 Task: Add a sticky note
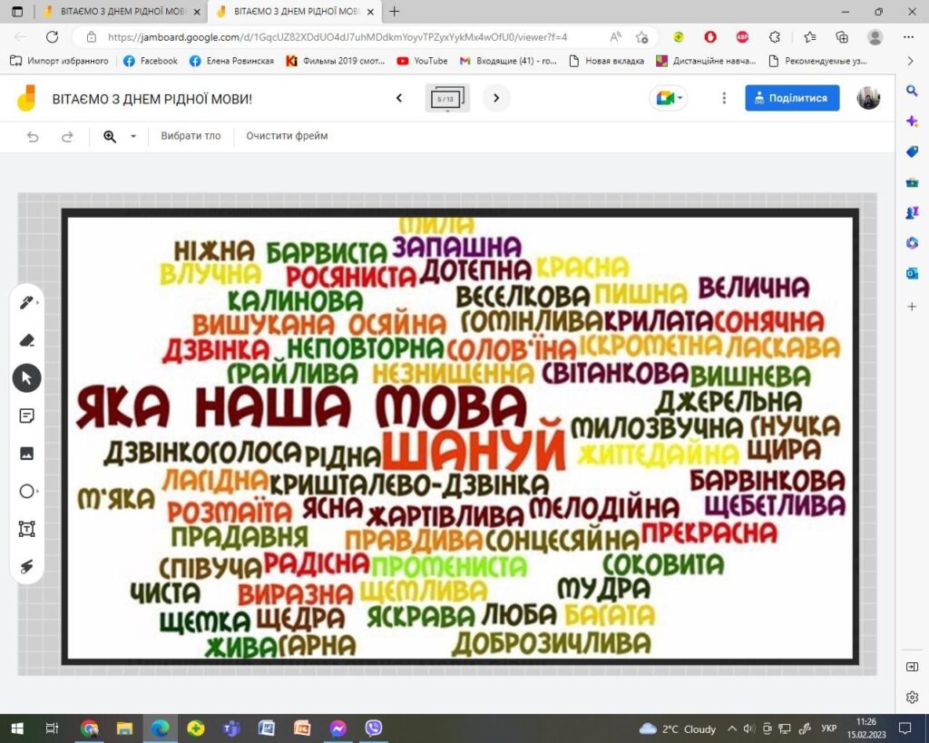26,415
